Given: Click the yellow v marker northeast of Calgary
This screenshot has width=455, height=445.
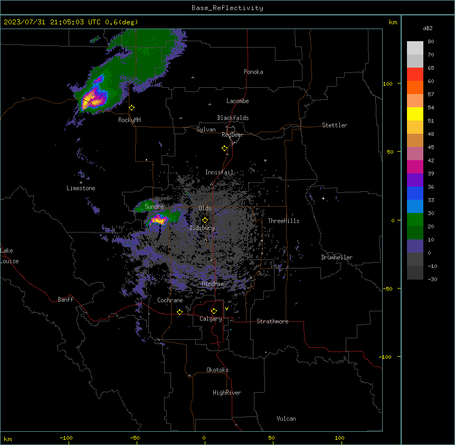Looking at the screenshot, I should (x=226, y=309).
